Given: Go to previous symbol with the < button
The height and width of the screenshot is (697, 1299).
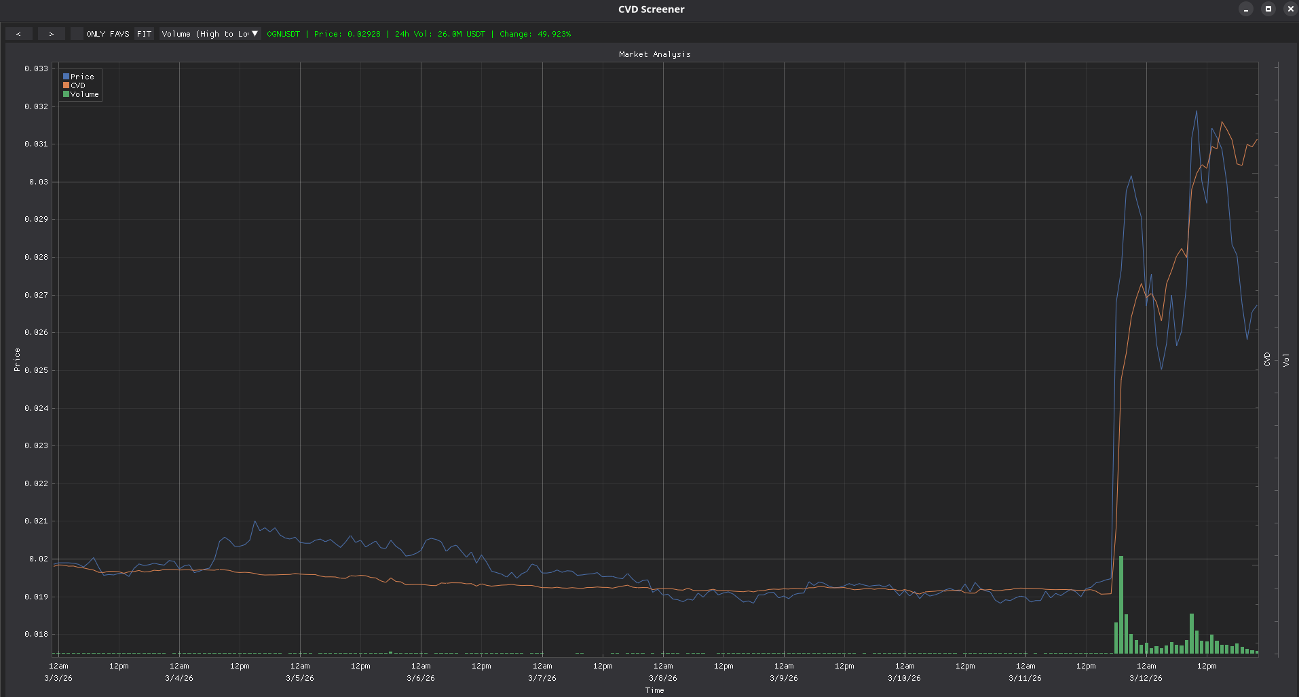Looking at the screenshot, I should 18,34.
